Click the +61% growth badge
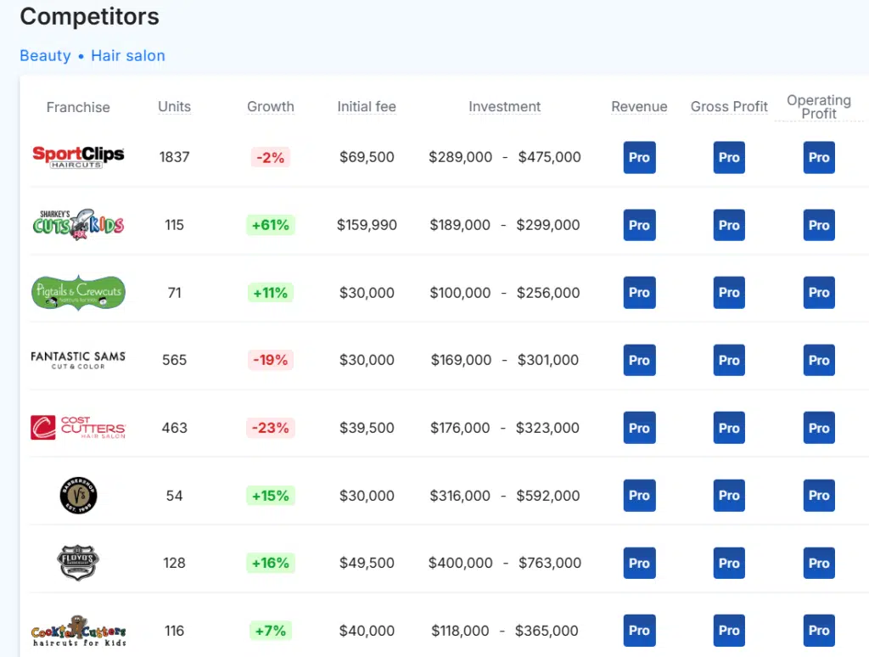 pyautogui.click(x=271, y=225)
